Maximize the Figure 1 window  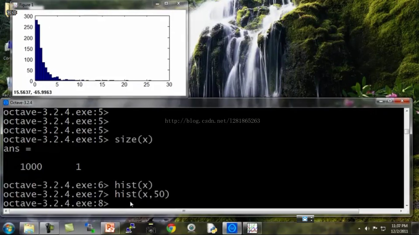point(166,4)
